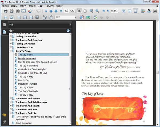Collapse Keys To Power bookmark
Image resolution: width=160 pixels, height=127 pixels.
coord(11,51)
